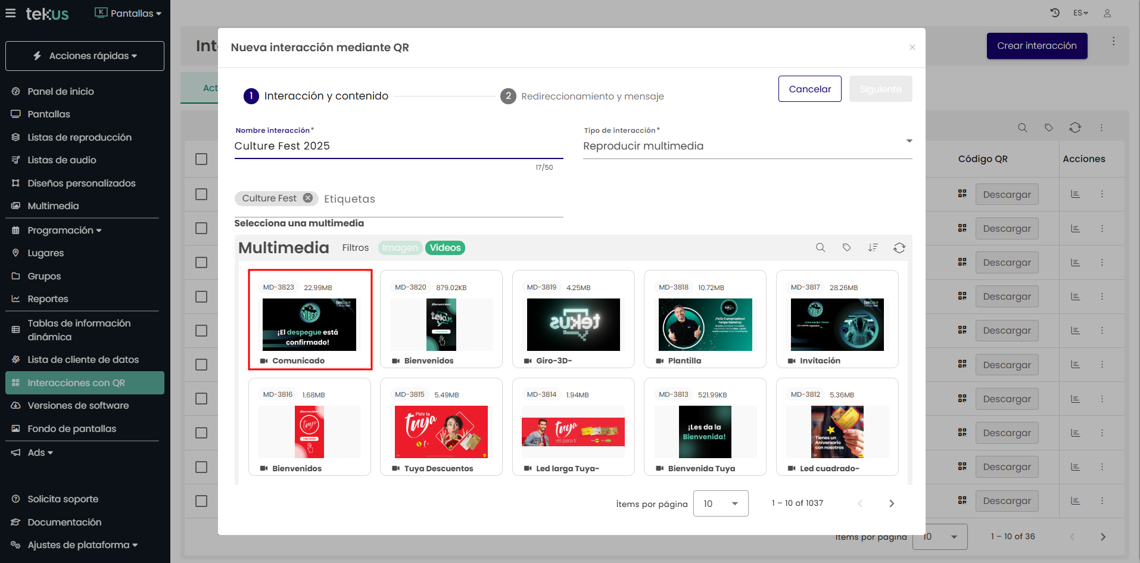Image resolution: width=1140 pixels, height=563 pixels.
Task: Select the Giro-3D- video thumbnail
Action: 573,325
